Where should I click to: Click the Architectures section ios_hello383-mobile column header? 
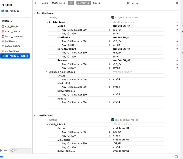coord(125,17)
